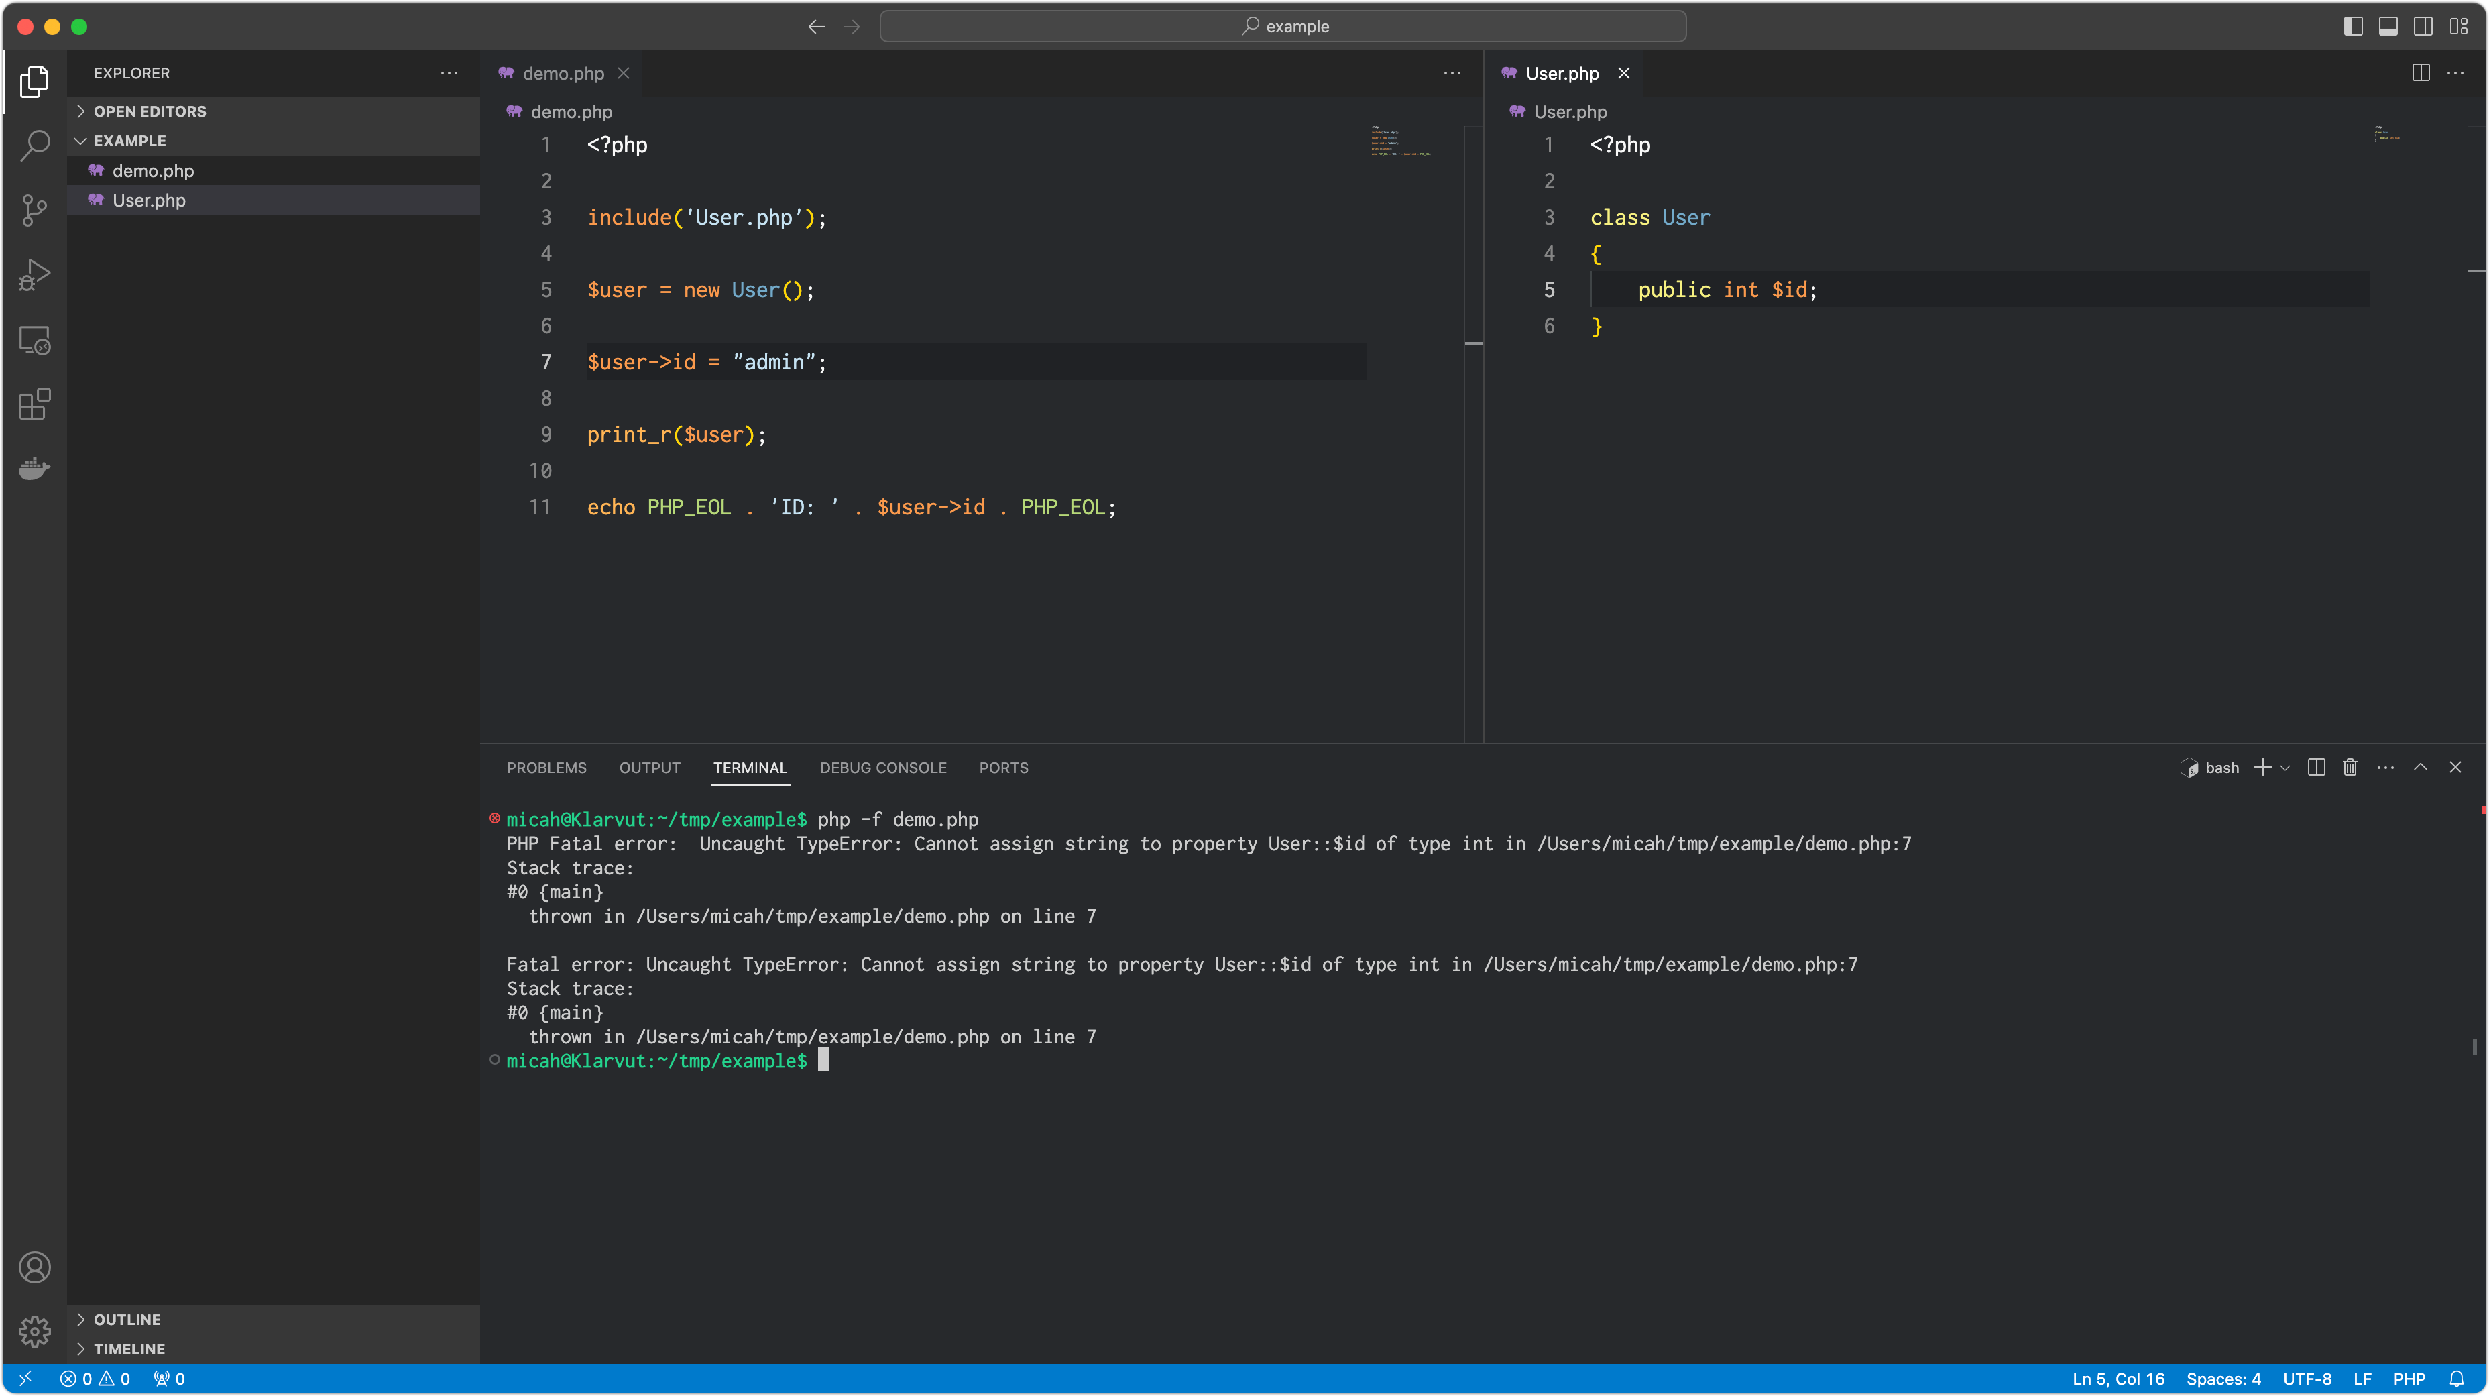Image resolution: width=2489 pixels, height=1396 pixels.
Task: Open the Run and Debug view
Action: point(35,274)
